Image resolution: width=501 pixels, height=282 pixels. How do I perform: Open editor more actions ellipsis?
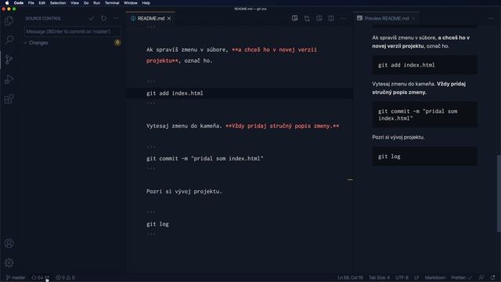click(343, 18)
